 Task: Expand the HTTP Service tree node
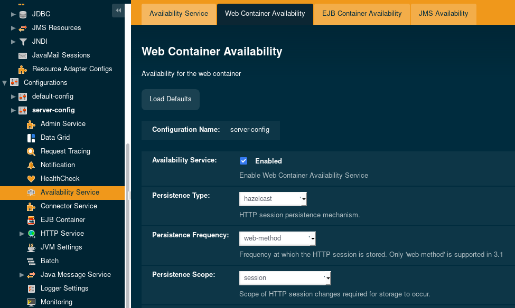(x=22, y=234)
